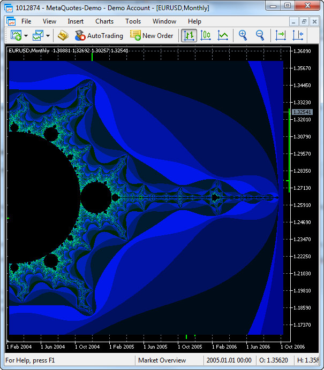
Task: Open the Profiles dropdown arrow
Action: pos(48,36)
